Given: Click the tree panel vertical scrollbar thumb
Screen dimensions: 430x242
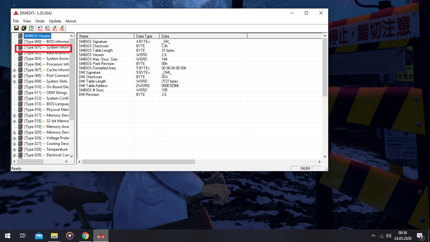Looking at the screenshot, I should click(72, 79).
